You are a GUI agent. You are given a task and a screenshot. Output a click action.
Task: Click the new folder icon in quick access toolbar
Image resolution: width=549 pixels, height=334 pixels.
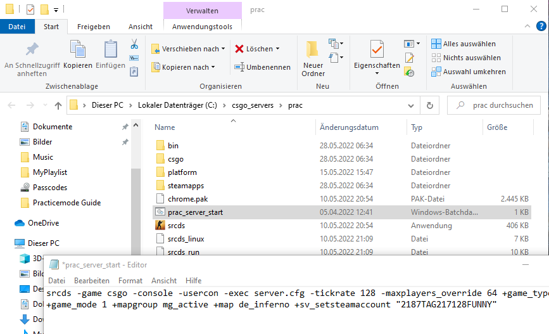click(44, 9)
